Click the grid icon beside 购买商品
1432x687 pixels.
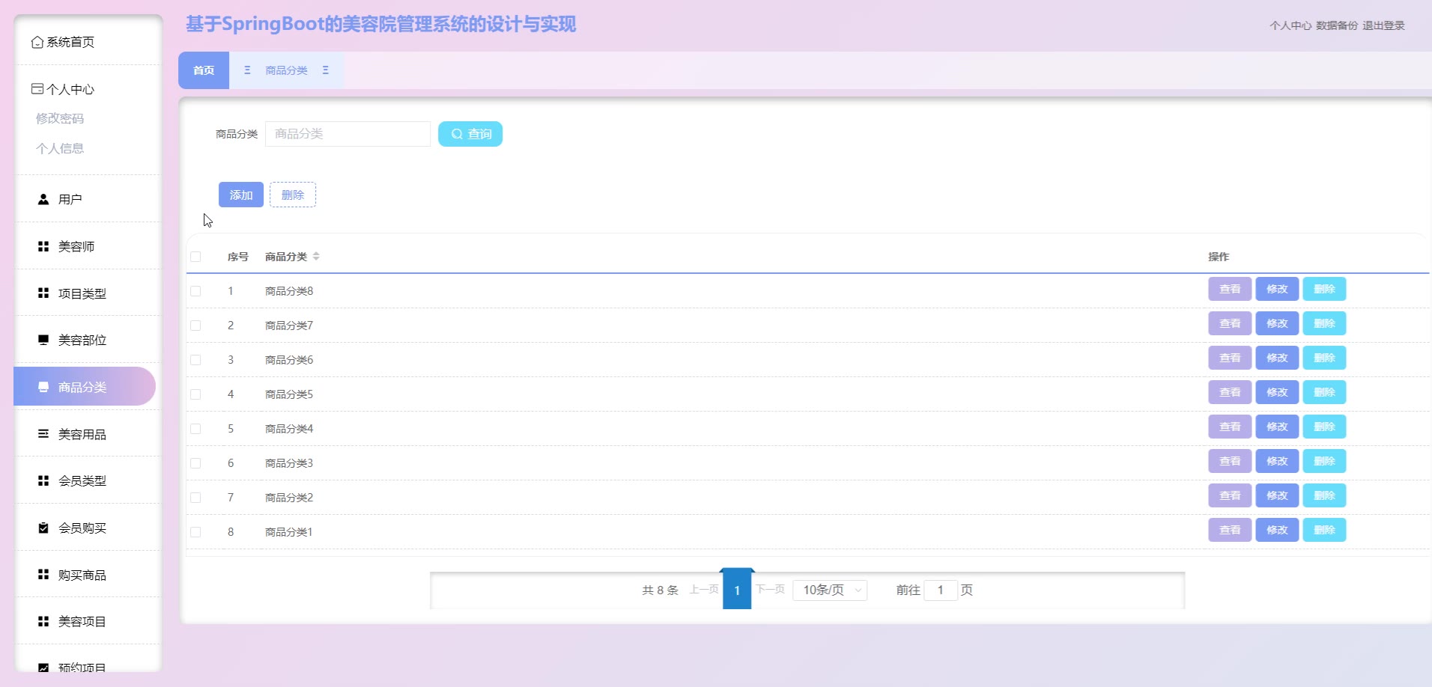(x=43, y=575)
